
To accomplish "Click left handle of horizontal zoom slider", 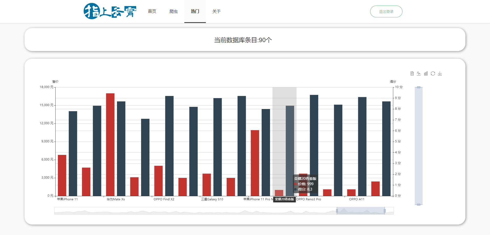I will pyautogui.click(x=337, y=211).
